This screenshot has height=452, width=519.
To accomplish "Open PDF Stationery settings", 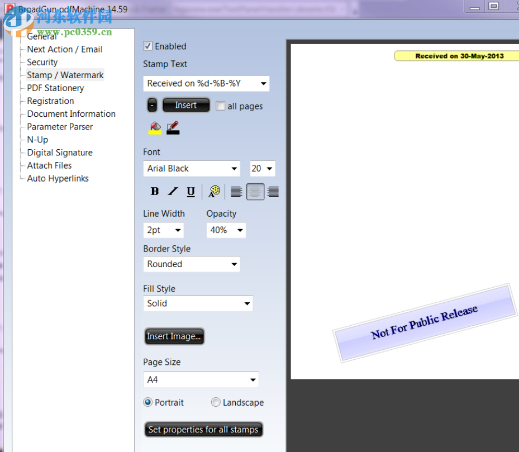I will tap(55, 88).
